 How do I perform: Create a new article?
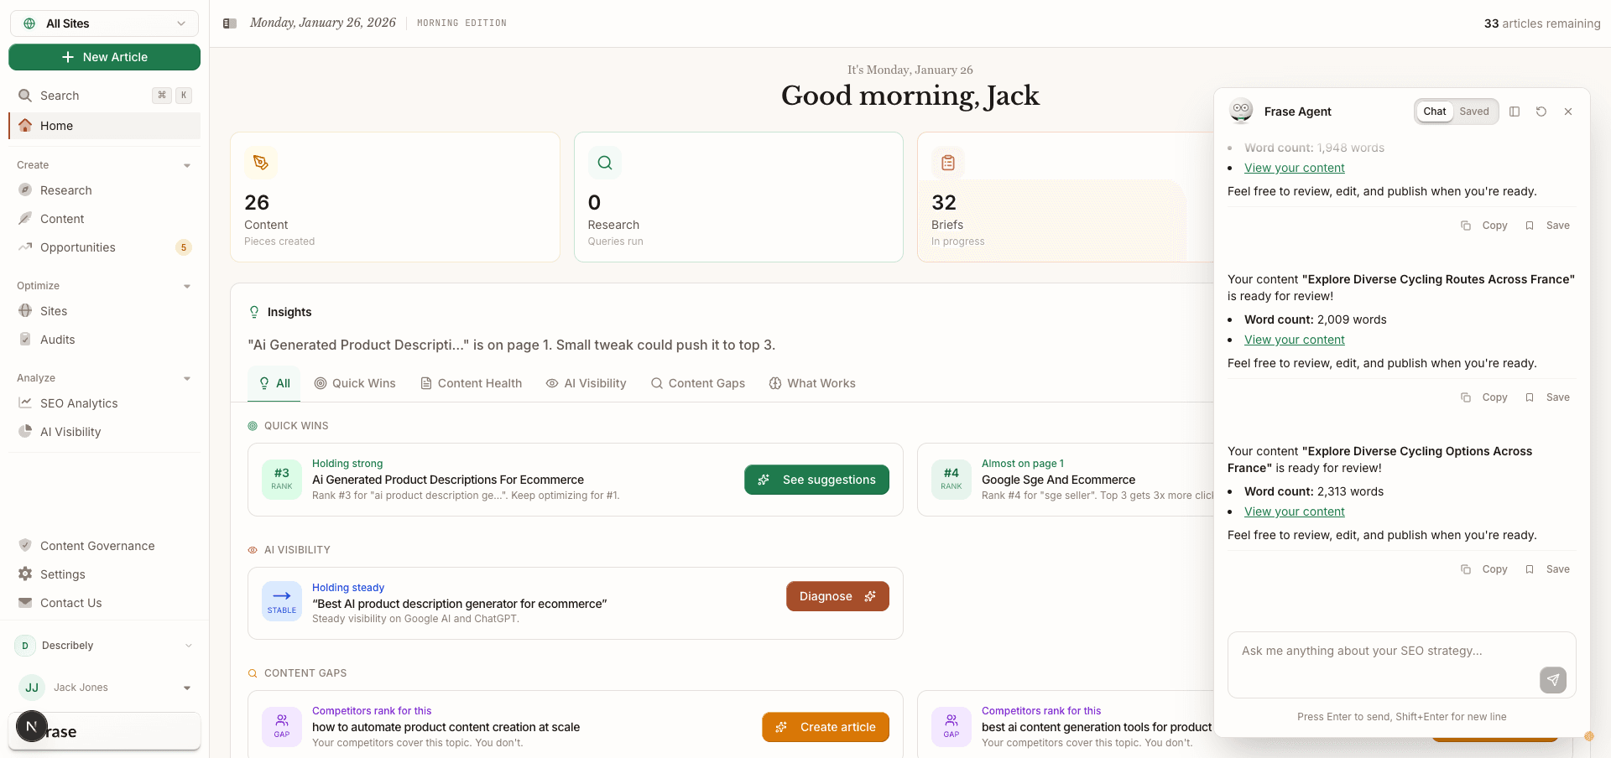click(104, 57)
